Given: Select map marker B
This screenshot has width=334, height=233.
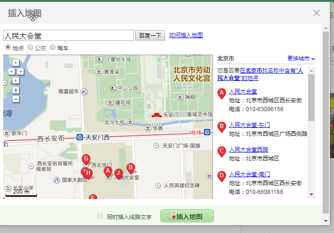Looking at the screenshot, I should click(131, 168).
